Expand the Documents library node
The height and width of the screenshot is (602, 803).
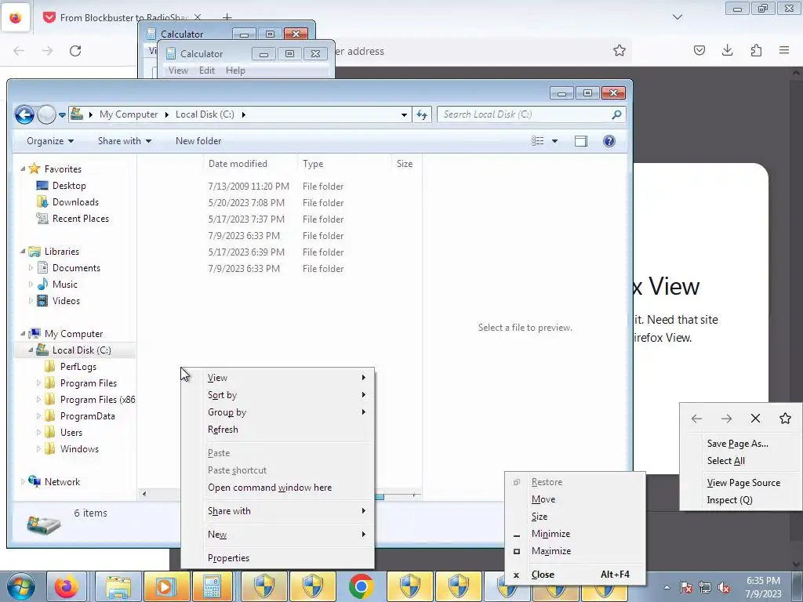[31, 268]
